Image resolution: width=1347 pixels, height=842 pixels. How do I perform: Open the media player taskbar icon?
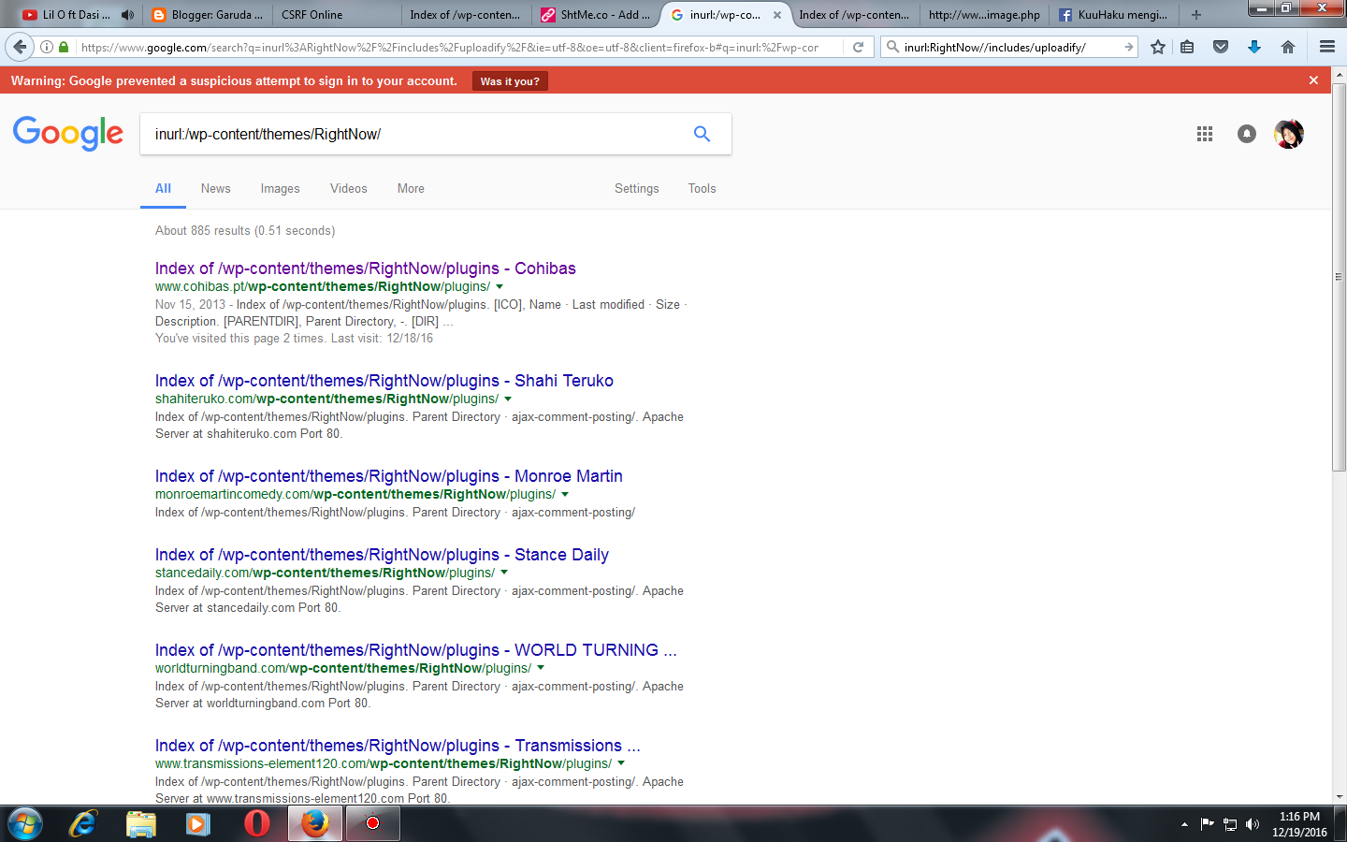tap(198, 824)
